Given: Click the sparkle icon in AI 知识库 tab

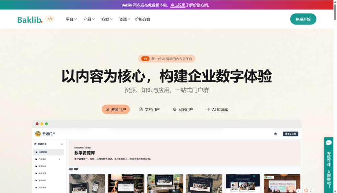Looking at the screenshot, I should point(208,109).
